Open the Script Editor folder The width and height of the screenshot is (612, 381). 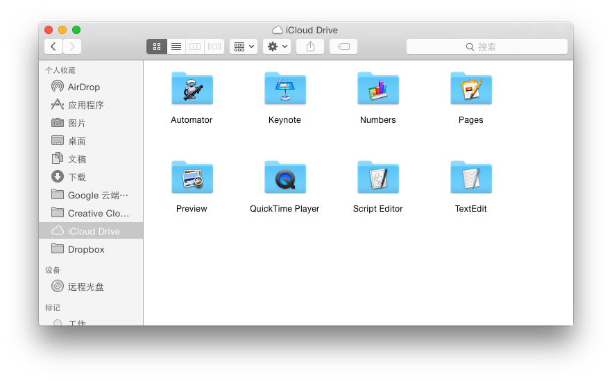377,178
